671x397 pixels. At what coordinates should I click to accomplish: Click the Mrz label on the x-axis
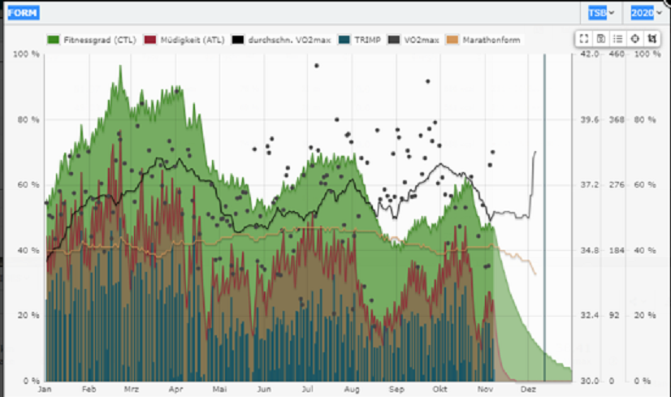point(131,389)
